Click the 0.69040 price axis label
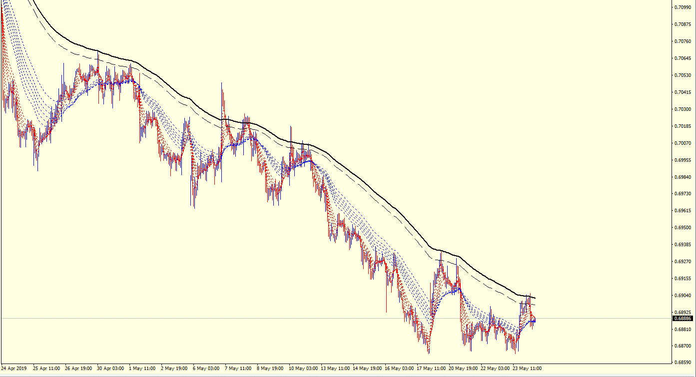Image resolution: width=696 pixels, height=377 pixels. click(x=682, y=296)
